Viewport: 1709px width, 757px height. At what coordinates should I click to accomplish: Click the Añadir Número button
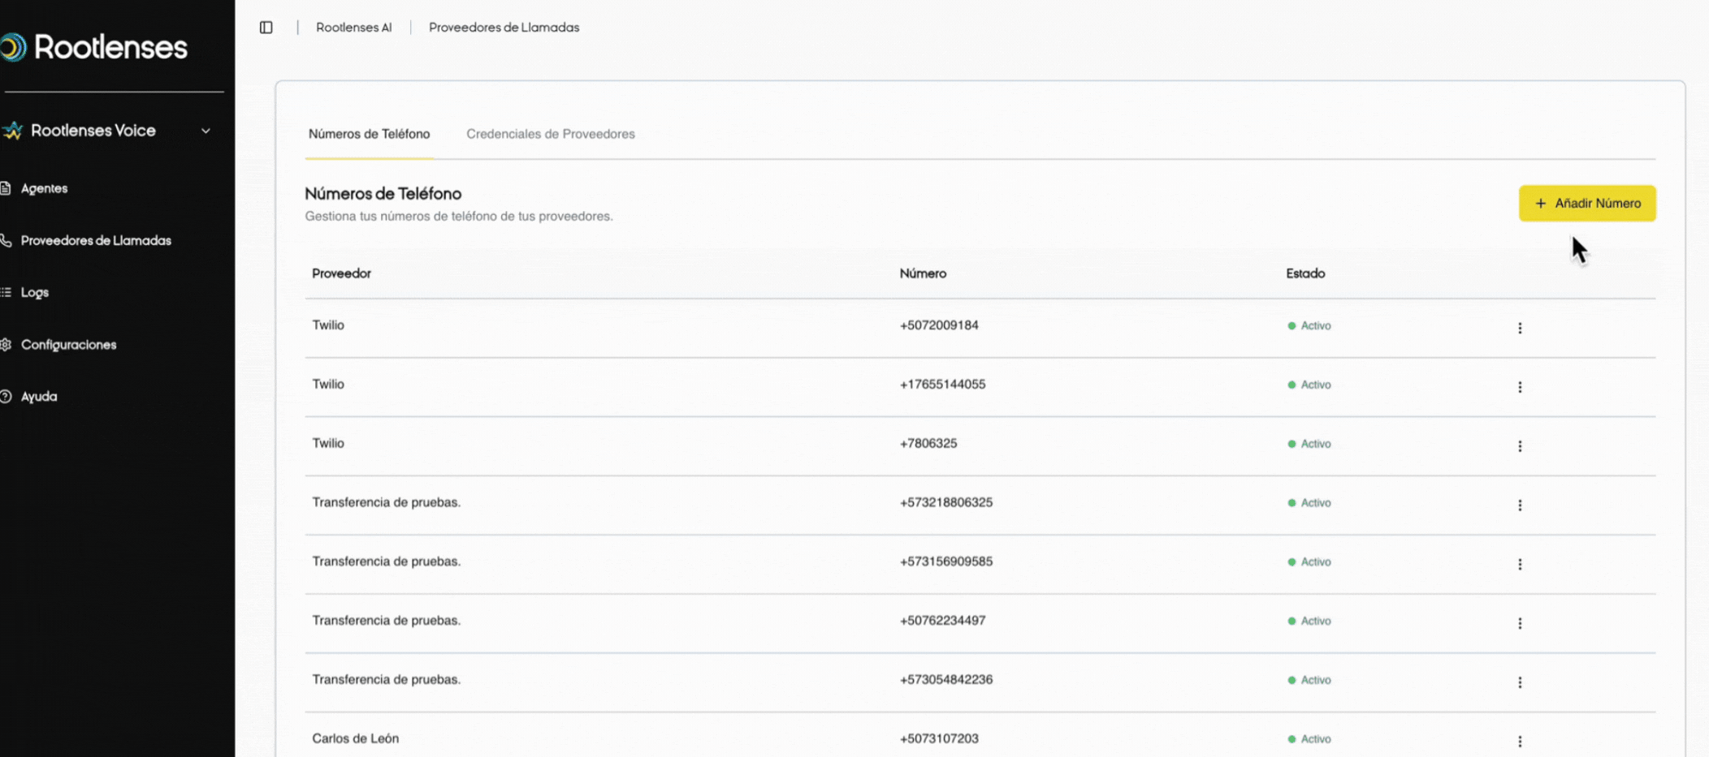[x=1586, y=204]
